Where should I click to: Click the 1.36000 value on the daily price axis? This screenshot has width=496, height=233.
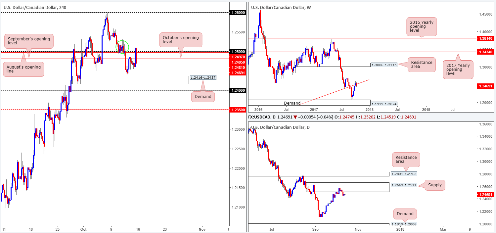486,124
